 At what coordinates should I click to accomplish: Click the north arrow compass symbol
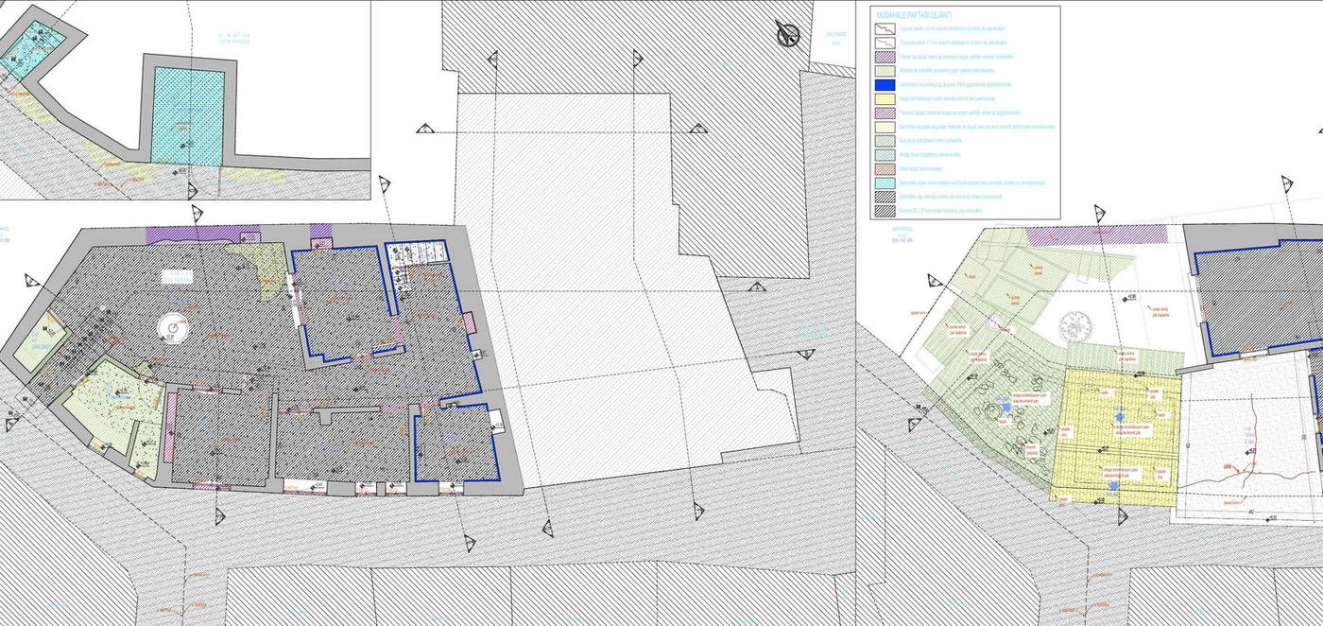[787, 34]
